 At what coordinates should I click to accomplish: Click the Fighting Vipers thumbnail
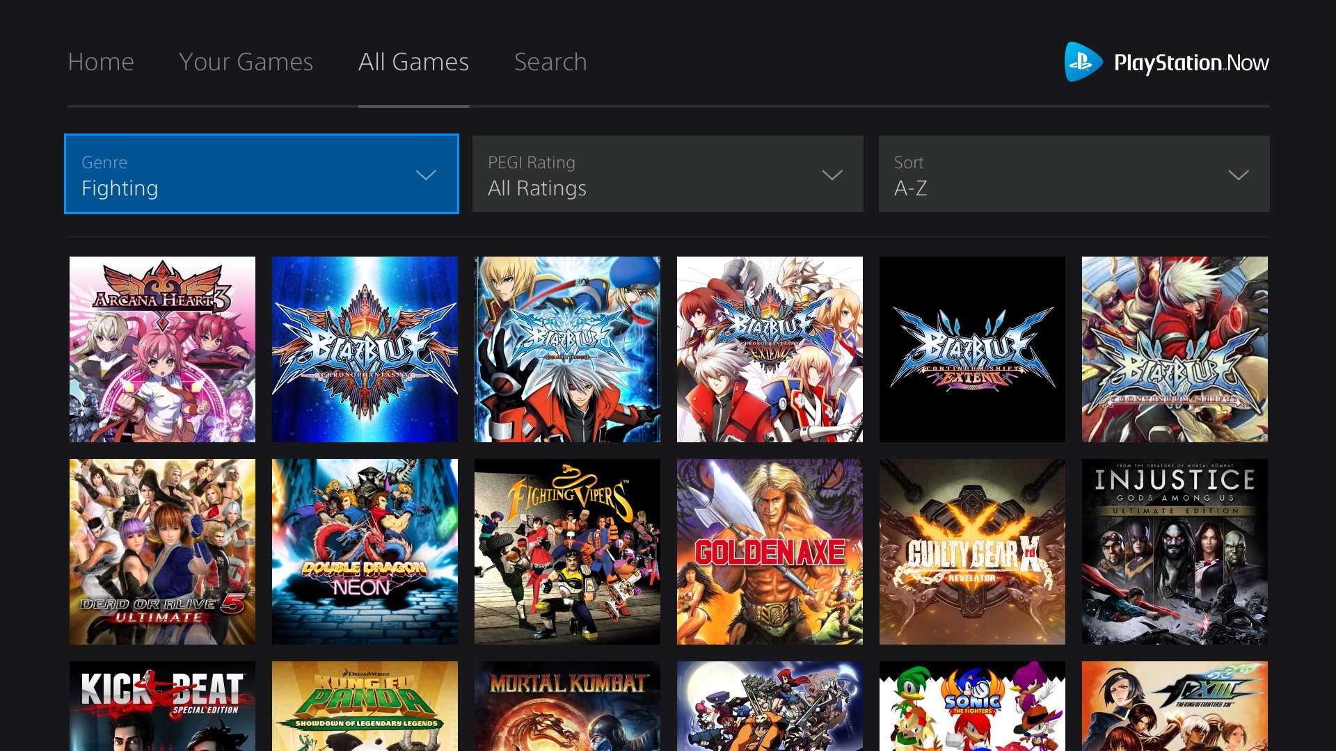[x=567, y=551]
